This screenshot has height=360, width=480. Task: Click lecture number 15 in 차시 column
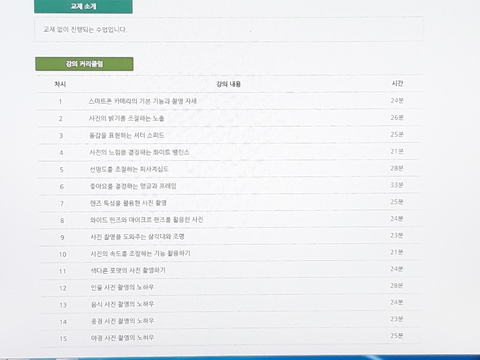tap(63, 339)
